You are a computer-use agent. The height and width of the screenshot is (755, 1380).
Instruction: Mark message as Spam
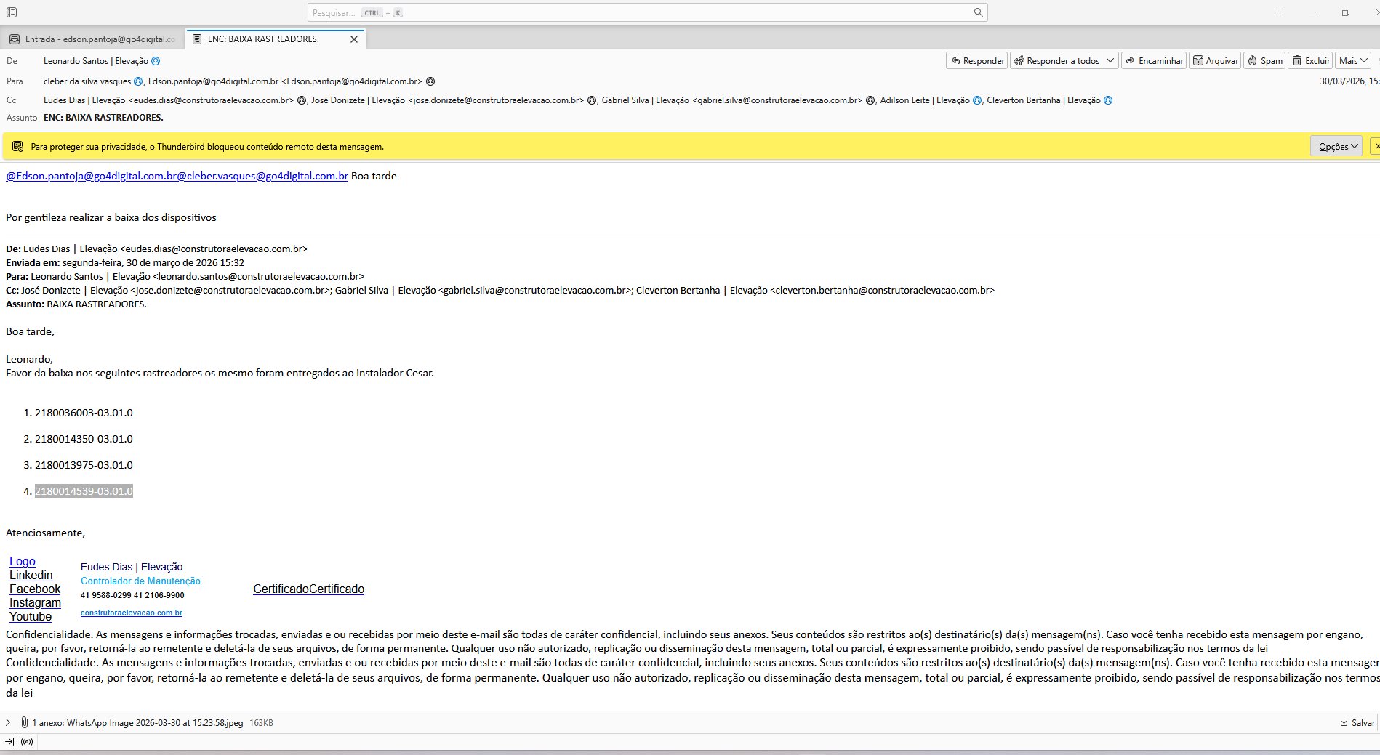click(x=1264, y=61)
